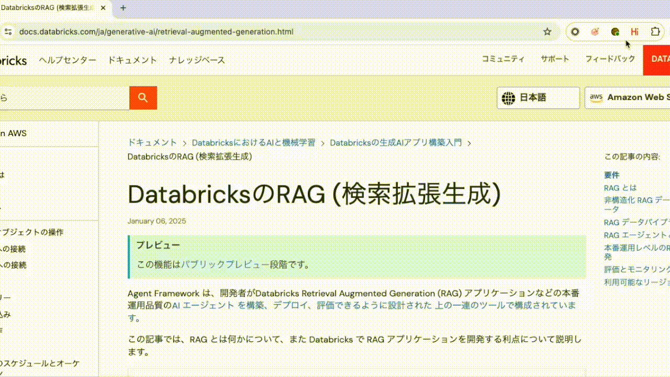Click the pink extension icon in the toolbar
Screen dimensions: 670x377
pos(595,31)
